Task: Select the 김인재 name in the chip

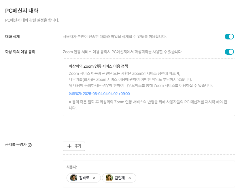Action: pos(120,178)
